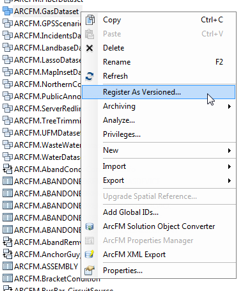Image resolution: width=250 pixels, height=291 pixels.
Task: Click the ArcFM XML Export icon
Action: tap(90, 255)
